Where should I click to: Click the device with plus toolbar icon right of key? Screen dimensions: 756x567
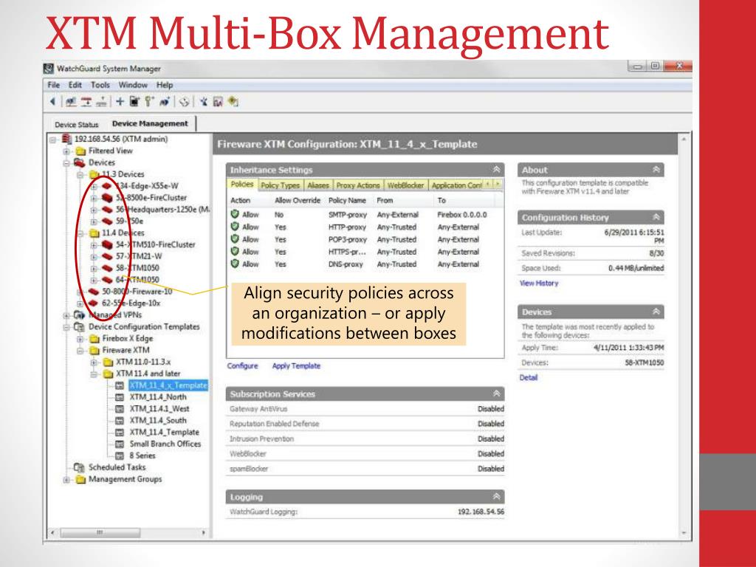pos(165,102)
